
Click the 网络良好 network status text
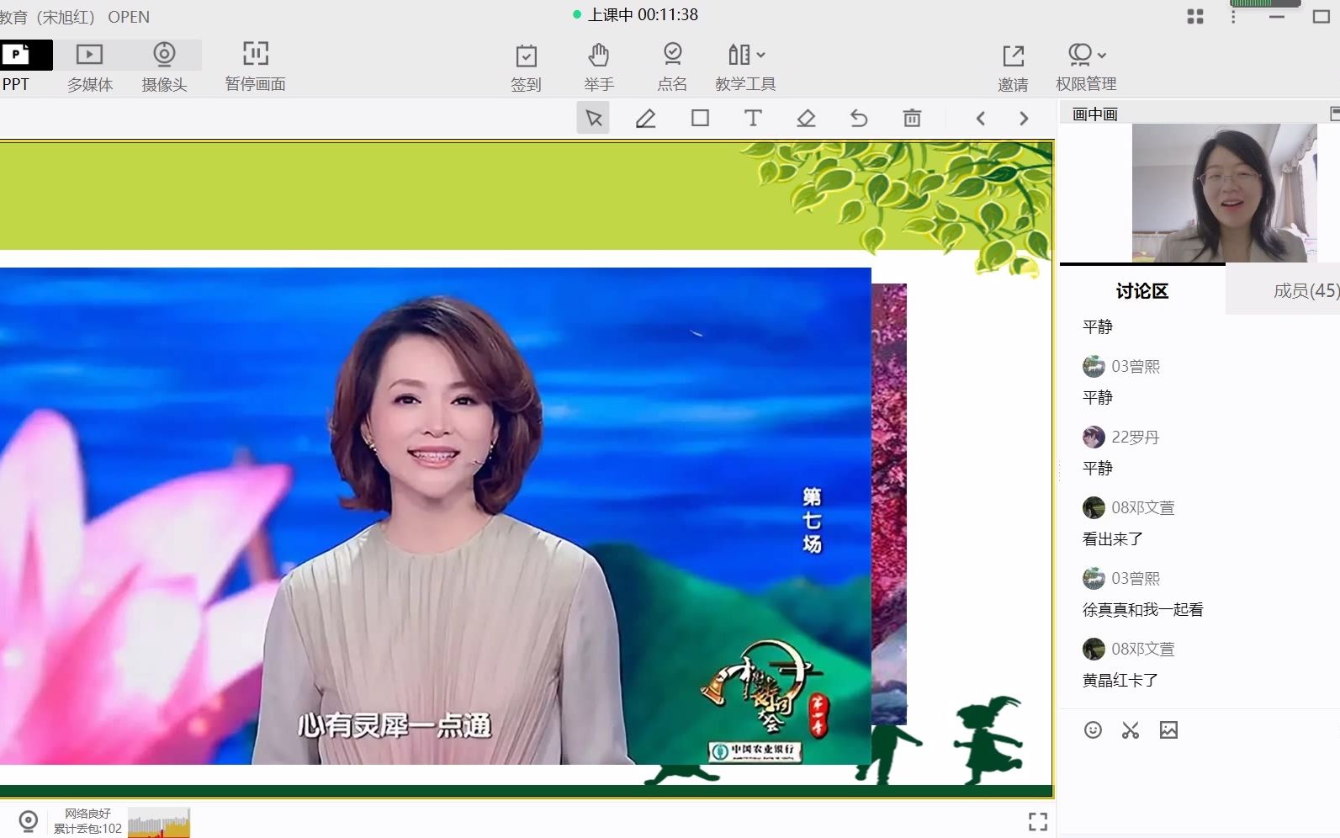click(x=87, y=814)
